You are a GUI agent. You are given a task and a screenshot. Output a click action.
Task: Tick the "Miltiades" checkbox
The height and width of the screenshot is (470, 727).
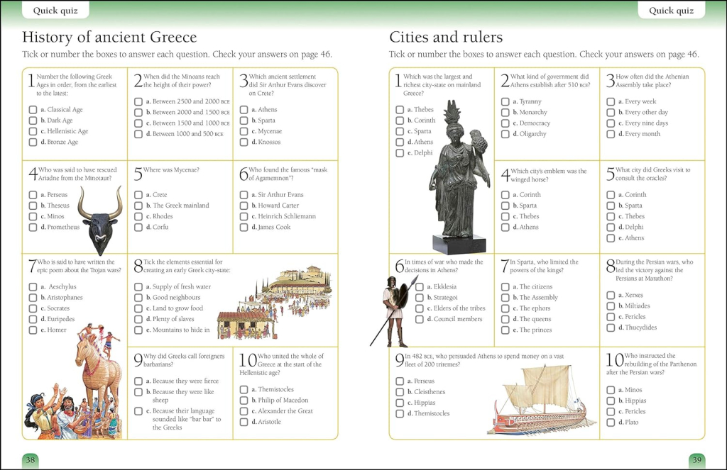(x=611, y=306)
